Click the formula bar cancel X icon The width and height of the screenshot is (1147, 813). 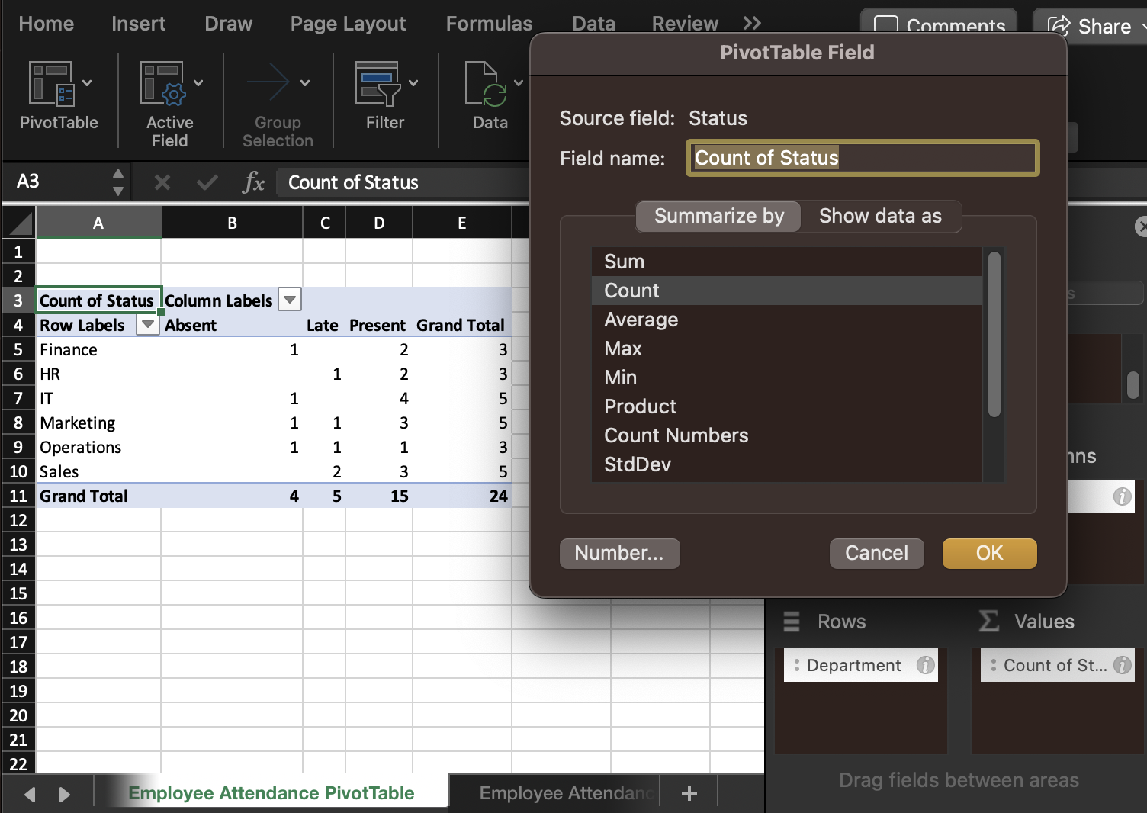point(162,182)
